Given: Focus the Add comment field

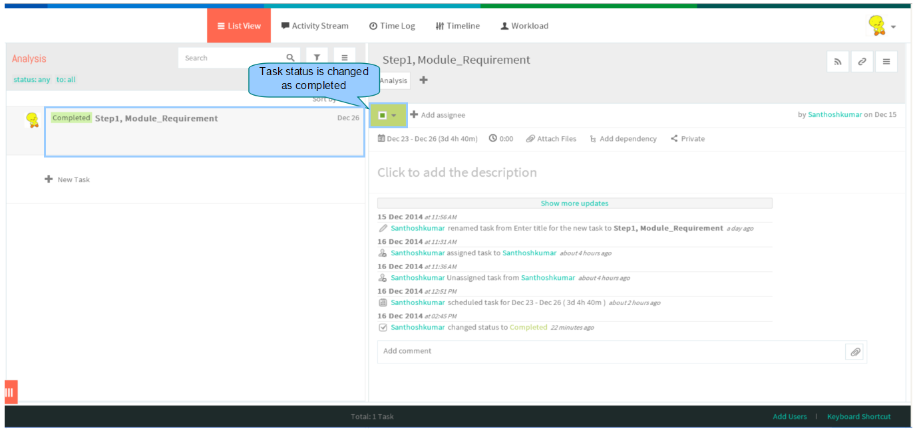Looking at the screenshot, I should (x=611, y=352).
